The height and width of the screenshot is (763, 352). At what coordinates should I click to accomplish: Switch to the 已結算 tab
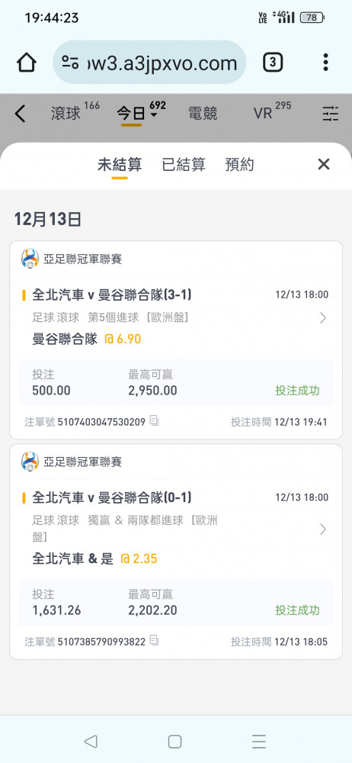point(184,165)
